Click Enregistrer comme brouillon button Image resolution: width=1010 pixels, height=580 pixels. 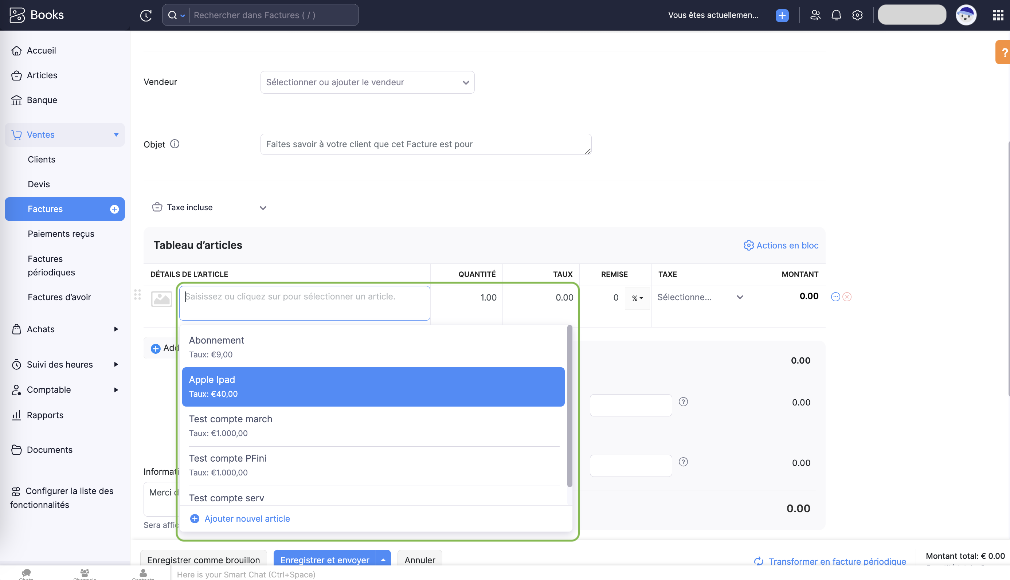pos(203,560)
